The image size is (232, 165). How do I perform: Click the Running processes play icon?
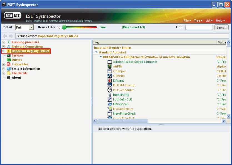click(x=9, y=42)
